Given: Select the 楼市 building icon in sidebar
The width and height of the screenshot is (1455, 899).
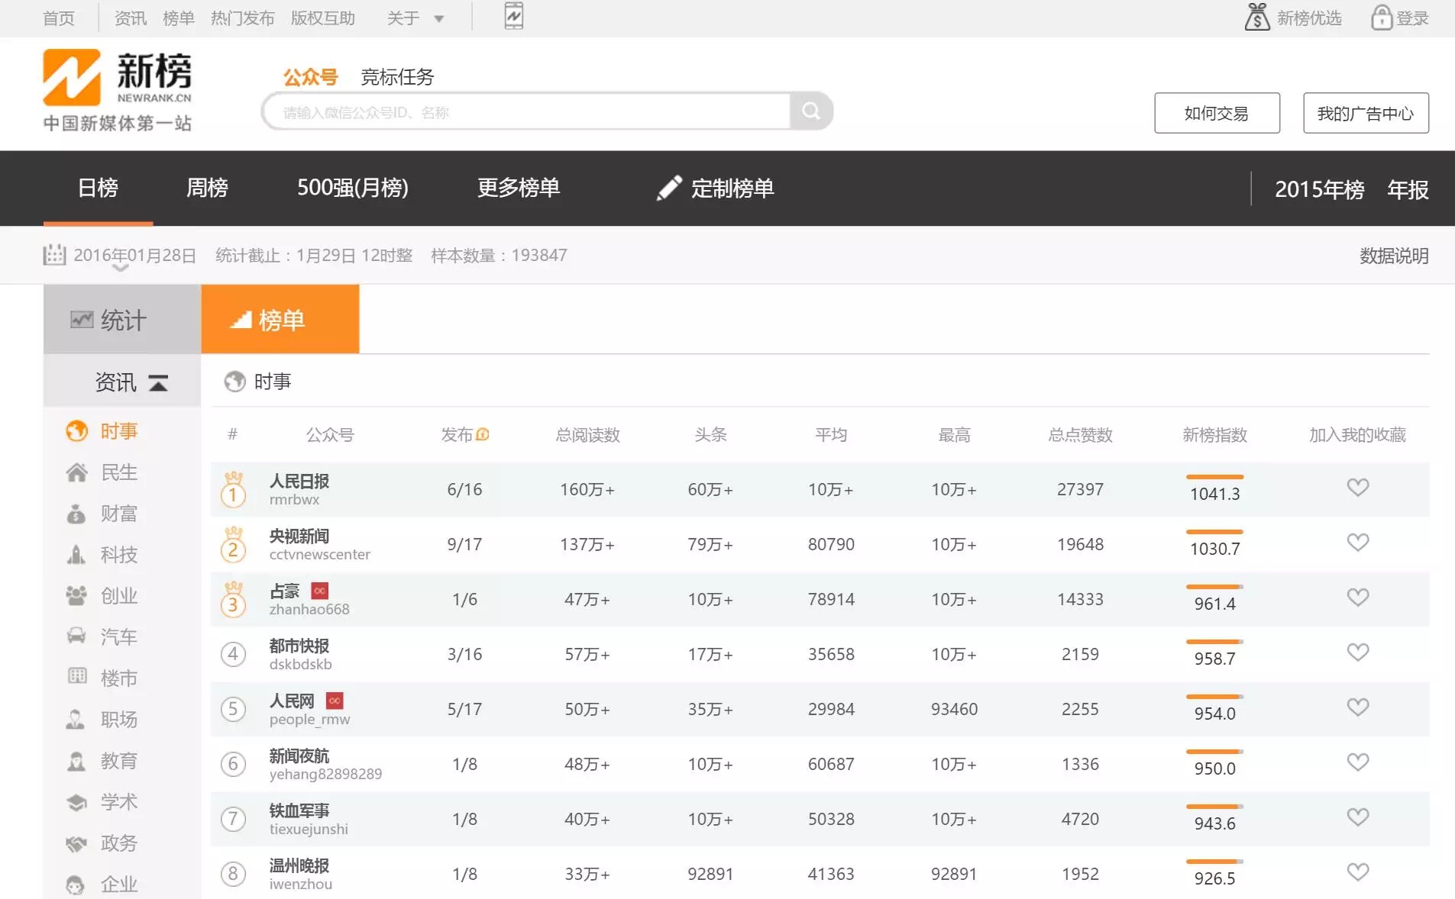Looking at the screenshot, I should tap(76, 677).
